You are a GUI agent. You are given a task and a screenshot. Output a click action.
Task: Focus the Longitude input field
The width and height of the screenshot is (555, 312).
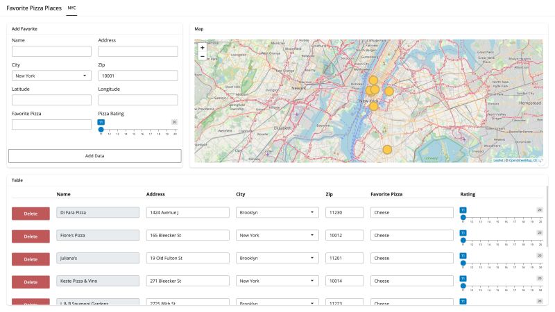pyautogui.click(x=137, y=100)
